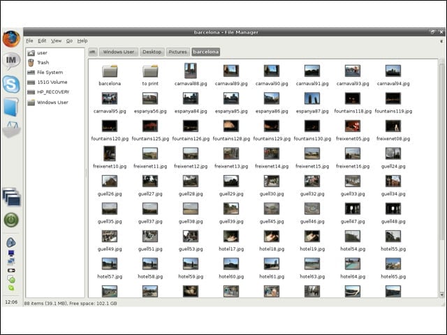
Task: Open the blue book dock icon
Action: pyautogui.click(x=11, y=107)
